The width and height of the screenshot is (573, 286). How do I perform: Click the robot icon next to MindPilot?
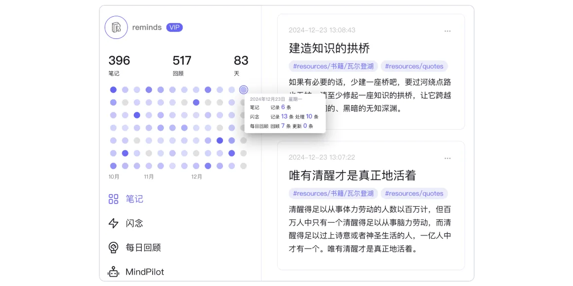point(113,271)
